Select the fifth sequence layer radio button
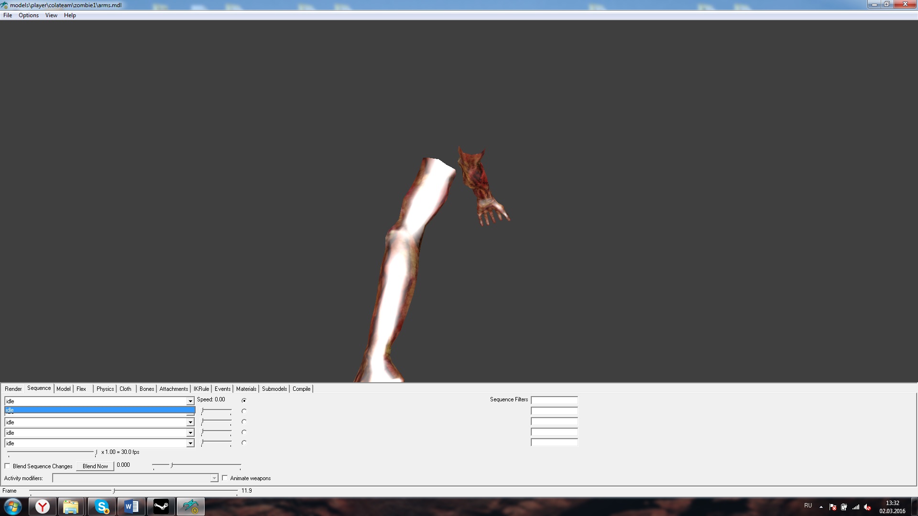Image resolution: width=918 pixels, height=516 pixels. click(244, 442)
